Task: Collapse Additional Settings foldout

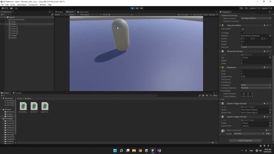Action: (x=220, y=15)
